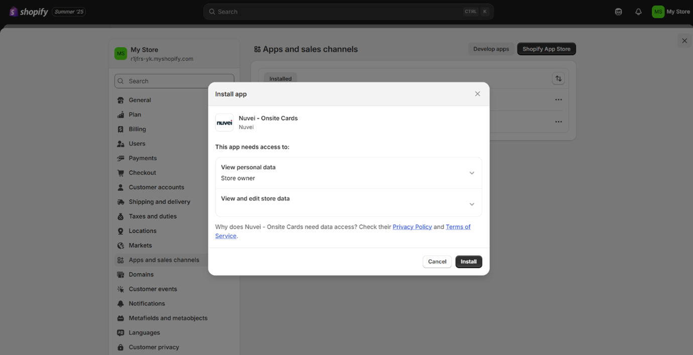This screenshot has width=693, height=355.
Task: Click the r1jfrs-yk.myshopify.com store URL
Action: tap(162, 59)
